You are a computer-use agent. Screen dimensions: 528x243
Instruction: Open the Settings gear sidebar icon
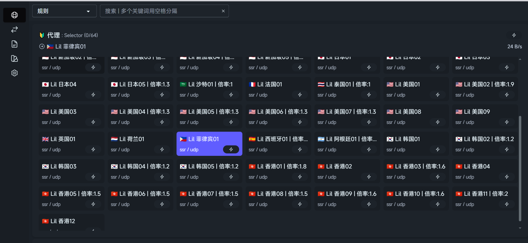click(15, 73)
